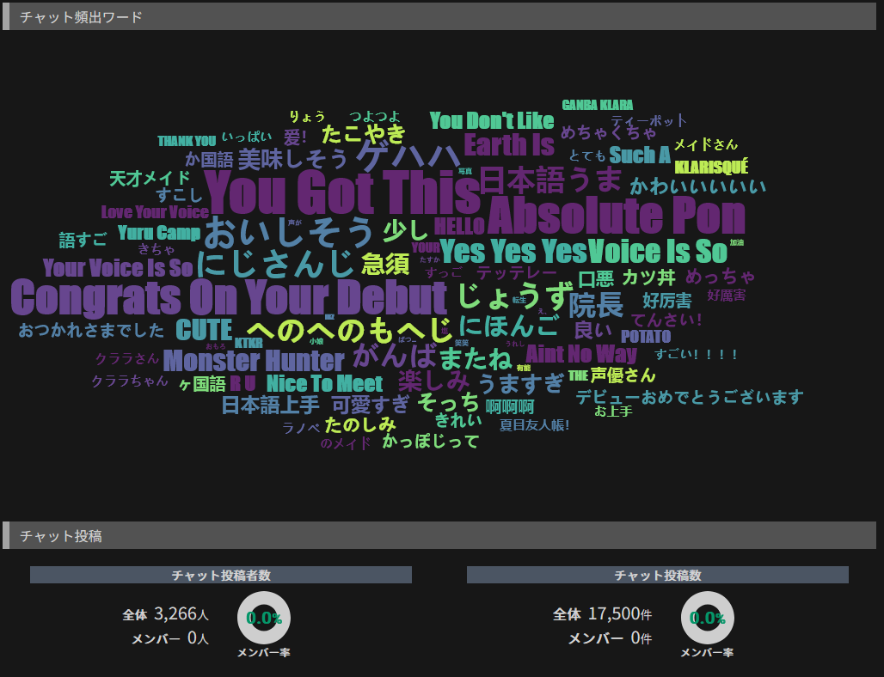Click the word '日本語上手'
884x677 pixels.
[x=271, y=405]
